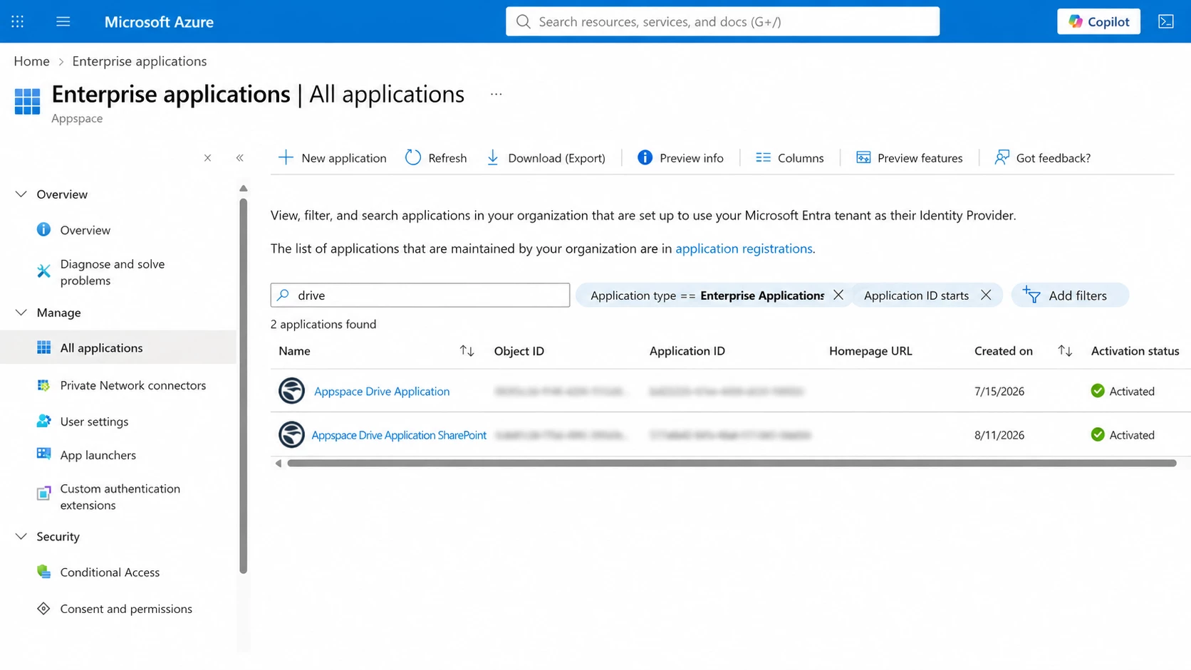Image resolution: width=1191 pixels, height=670 pixels.
Task: Sort the table by Created on
Action: (1065, 351)
